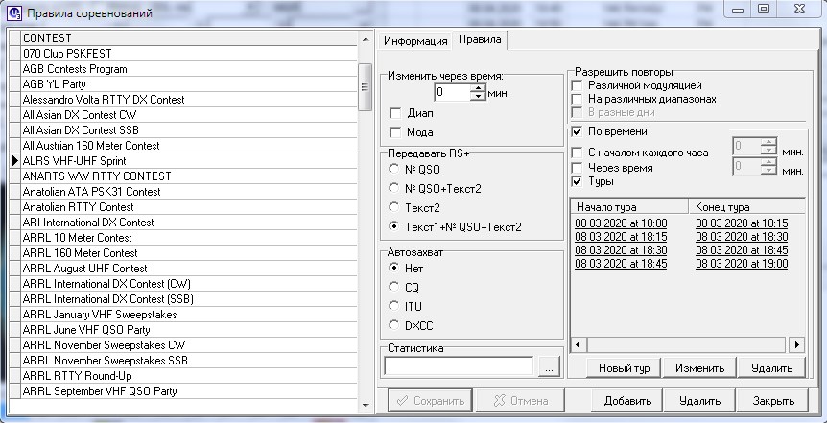
Task: Click the browse button next to Статистика field
Action: (x=548, y=366)
